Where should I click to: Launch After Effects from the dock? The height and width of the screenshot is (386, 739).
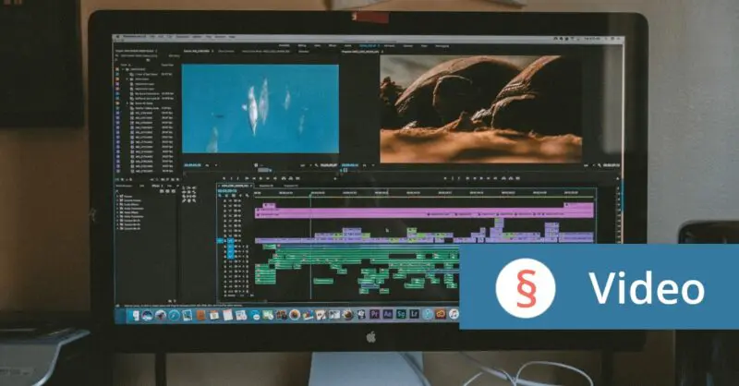coord(388,314)
